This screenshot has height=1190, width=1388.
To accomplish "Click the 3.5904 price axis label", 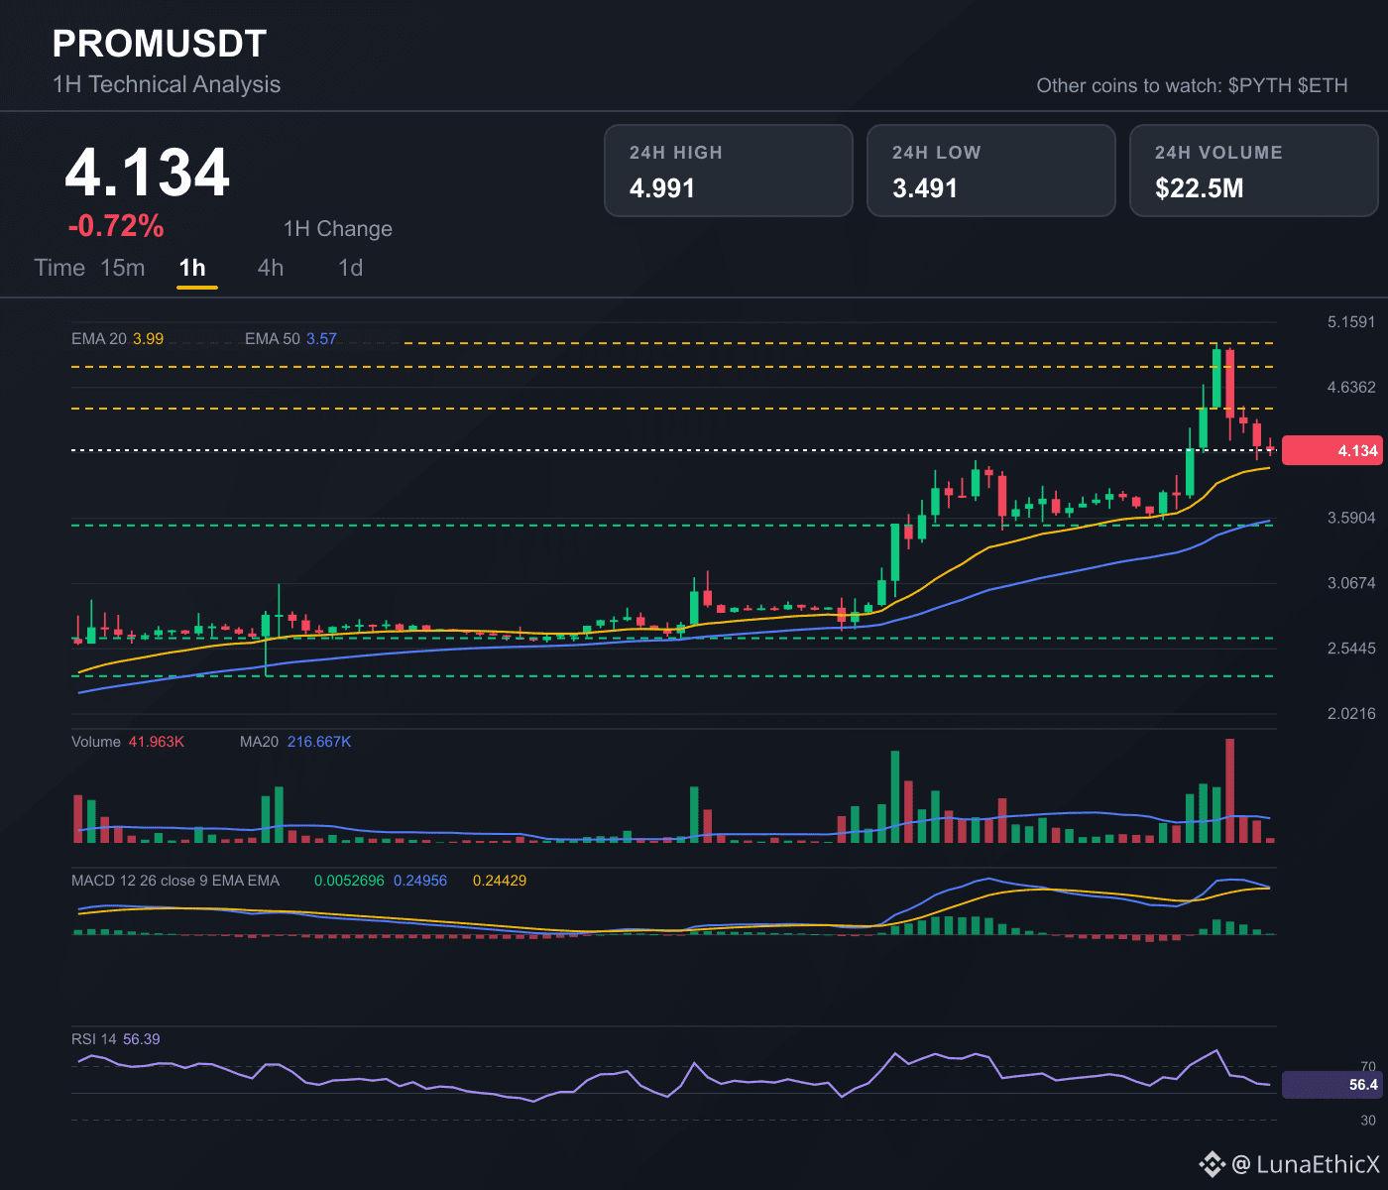I will (1351, 518).
